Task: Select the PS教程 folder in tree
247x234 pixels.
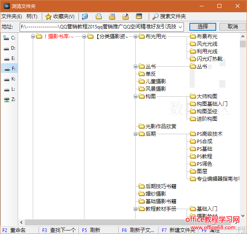Action: pyautogui.click(x=204, y=157)
